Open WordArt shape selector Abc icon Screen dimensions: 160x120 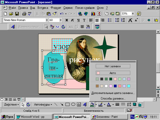click(58, 27)
